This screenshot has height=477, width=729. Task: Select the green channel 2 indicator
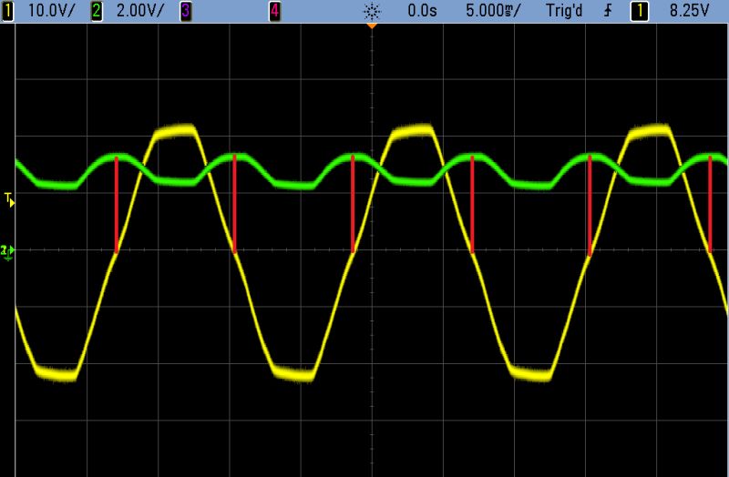97,11
